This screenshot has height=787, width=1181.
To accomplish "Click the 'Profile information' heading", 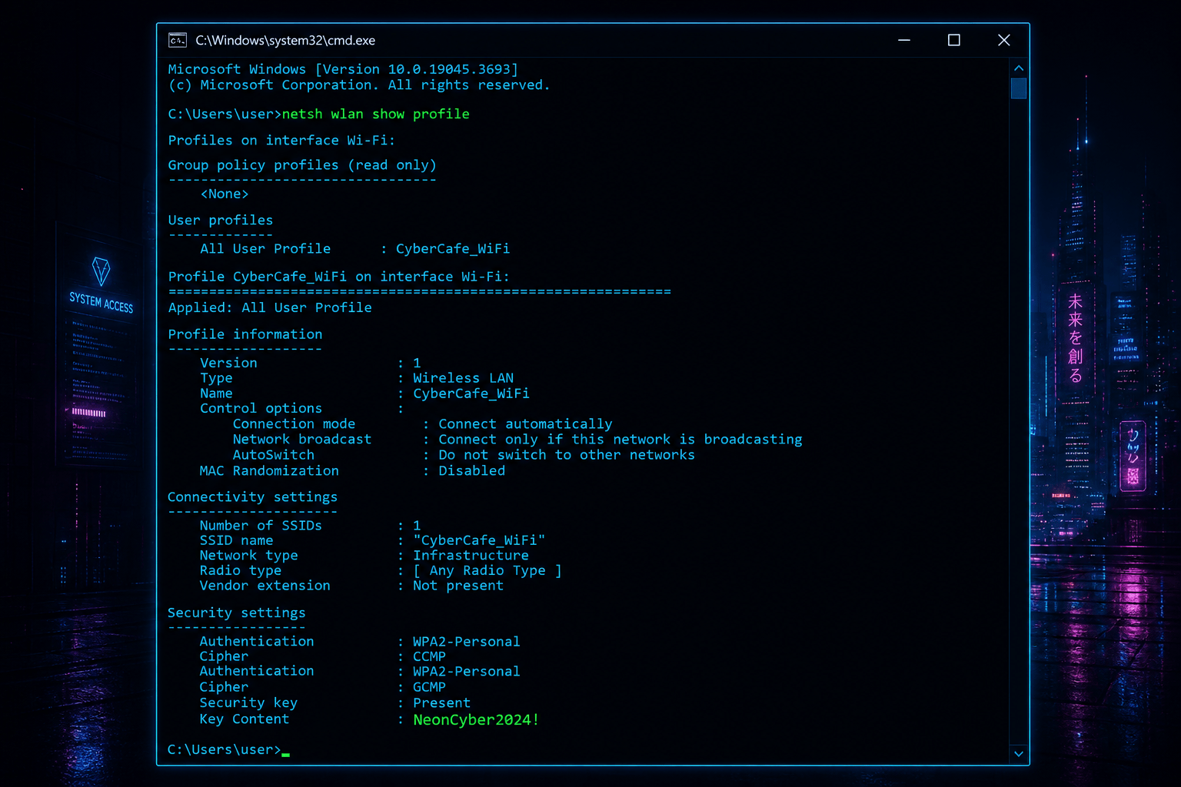I will 245,334.
